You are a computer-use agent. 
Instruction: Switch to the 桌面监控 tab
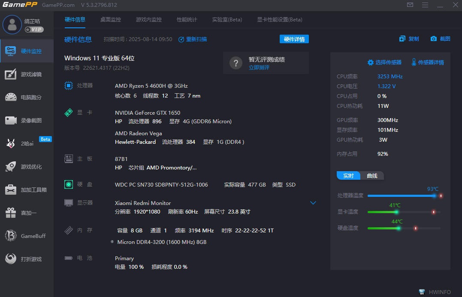point(111,20)
